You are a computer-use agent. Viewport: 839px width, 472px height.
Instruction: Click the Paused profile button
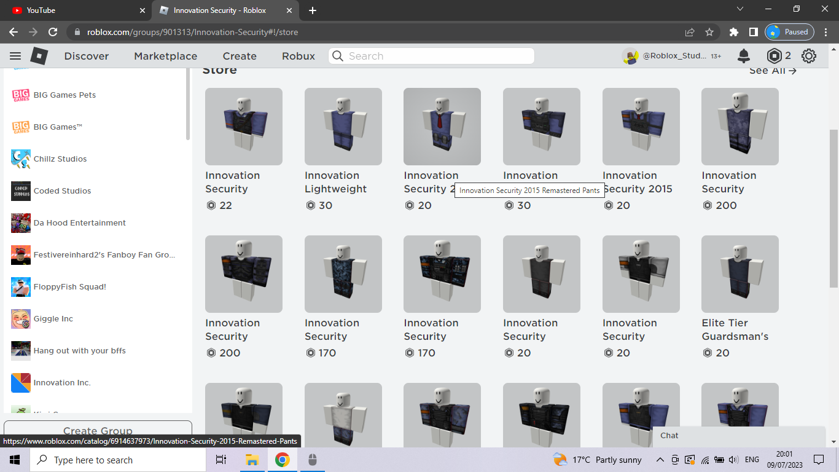[790, 32]
